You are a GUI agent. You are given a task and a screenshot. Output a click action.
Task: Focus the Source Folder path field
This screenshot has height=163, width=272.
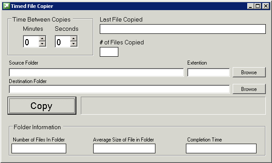(96, 72)
